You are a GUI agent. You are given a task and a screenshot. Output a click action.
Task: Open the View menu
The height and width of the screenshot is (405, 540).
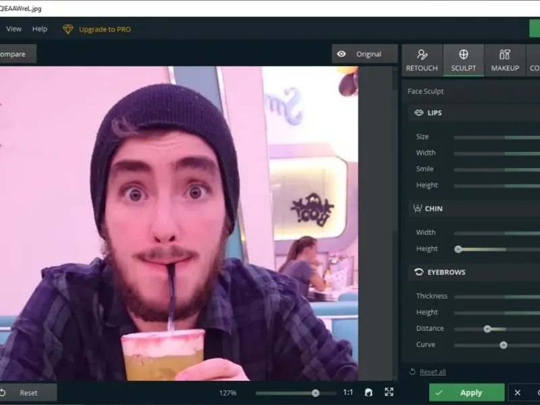[x=13, y=29]
